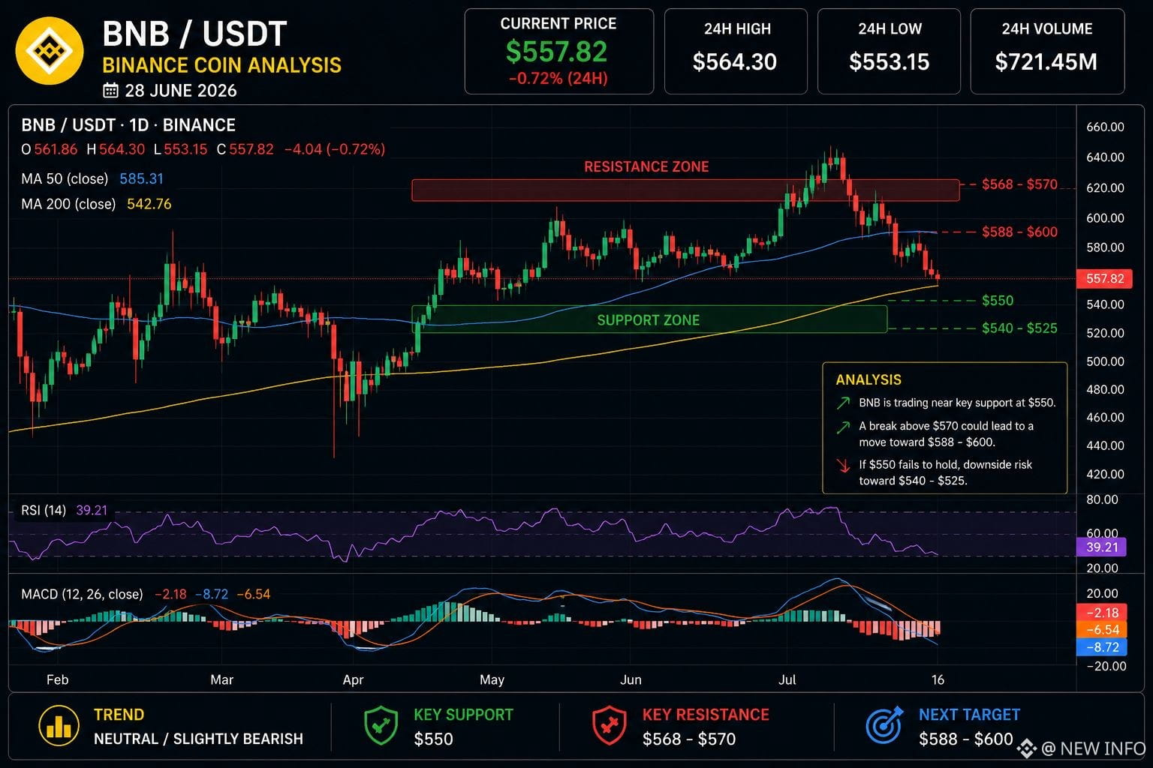
Task: Click the '28 JUNE 2026' date text
Action: 181,91
